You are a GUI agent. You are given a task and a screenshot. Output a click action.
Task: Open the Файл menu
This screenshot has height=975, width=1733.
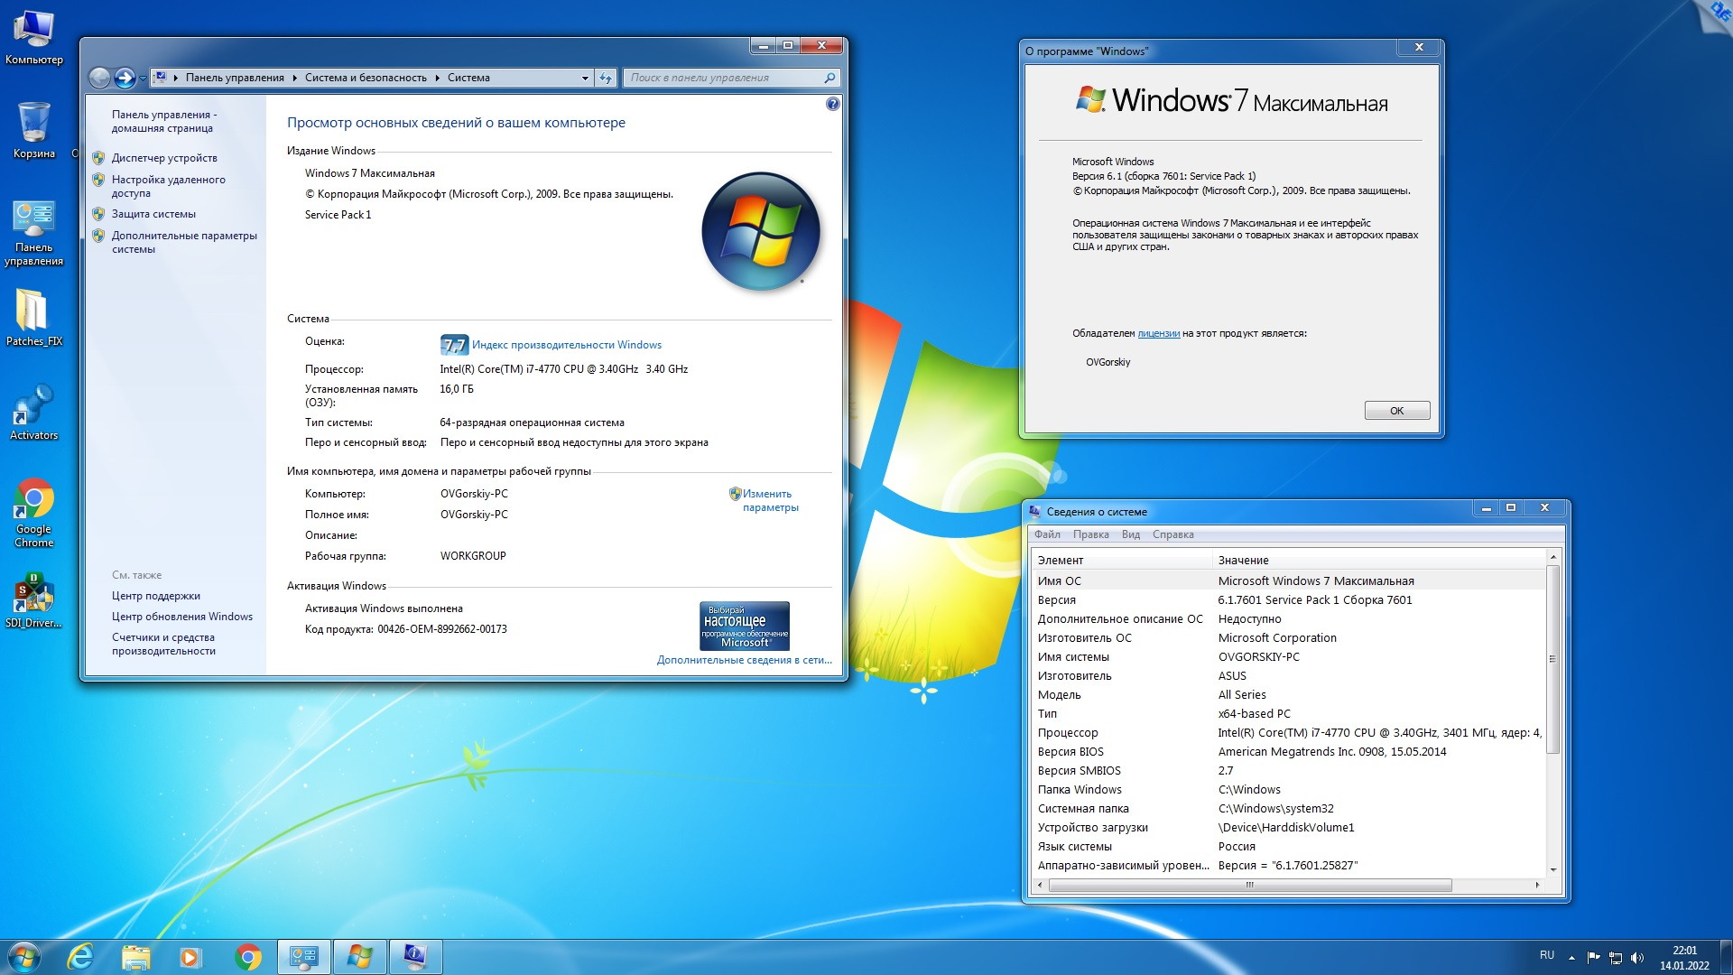pos(1047,534)
